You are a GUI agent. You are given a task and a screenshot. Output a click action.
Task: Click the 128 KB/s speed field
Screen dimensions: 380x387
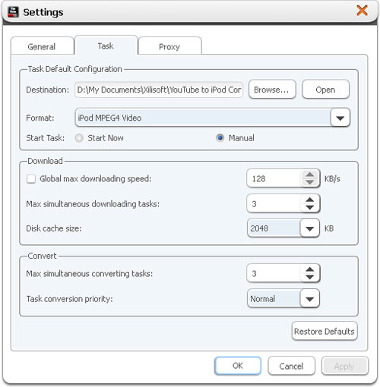coord(274,178)
